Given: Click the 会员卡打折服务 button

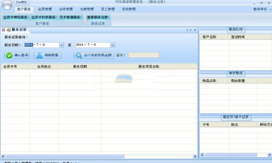Looking at the screenshot, I should click(x=44, y=17).
